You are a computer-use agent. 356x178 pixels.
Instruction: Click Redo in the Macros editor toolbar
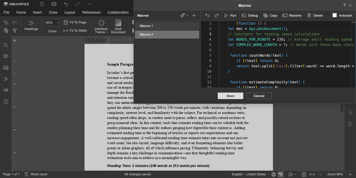[217, 15]
